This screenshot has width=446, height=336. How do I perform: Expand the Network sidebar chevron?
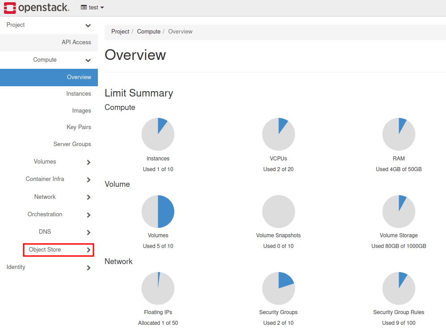coord(88,197)
